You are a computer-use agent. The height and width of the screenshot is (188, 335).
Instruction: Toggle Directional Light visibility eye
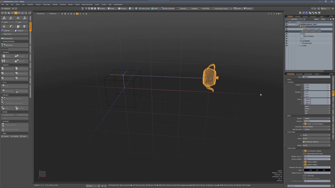click(x=287, y=43)
